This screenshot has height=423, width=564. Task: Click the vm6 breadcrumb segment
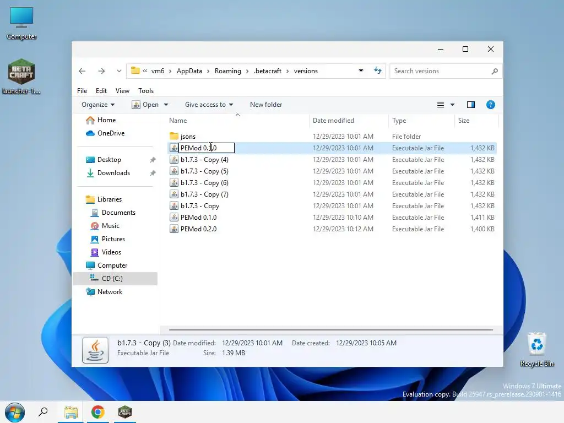158,71
